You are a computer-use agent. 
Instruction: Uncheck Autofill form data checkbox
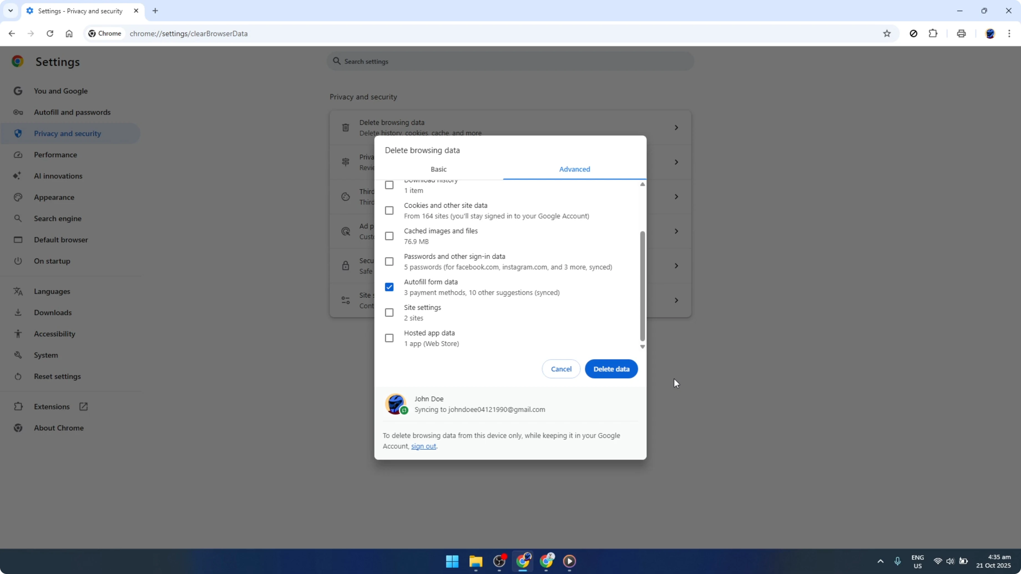coord(389,287)
